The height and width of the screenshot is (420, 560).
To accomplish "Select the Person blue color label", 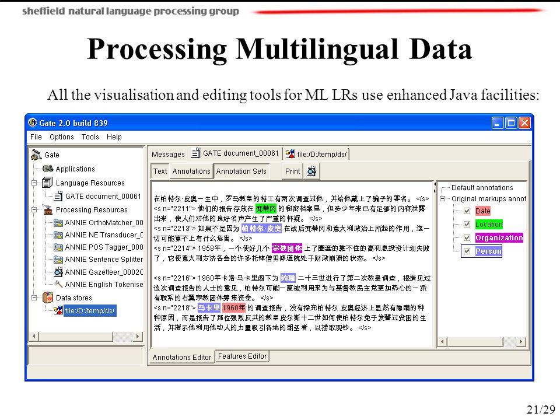I will [x=488, y=251].
